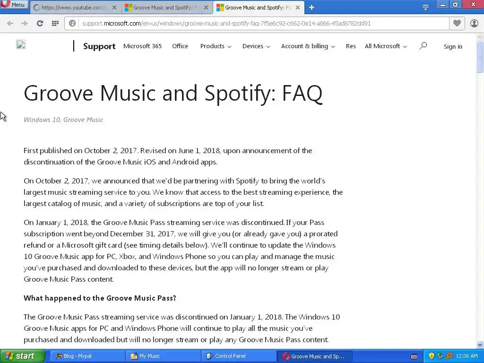Click the broken Microsoft logo image
Viewport: 484px width, 363px height.
click(x=21, y=45)
